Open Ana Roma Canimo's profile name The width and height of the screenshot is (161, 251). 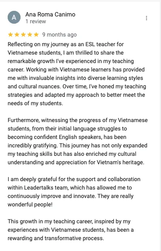[50, 14]
